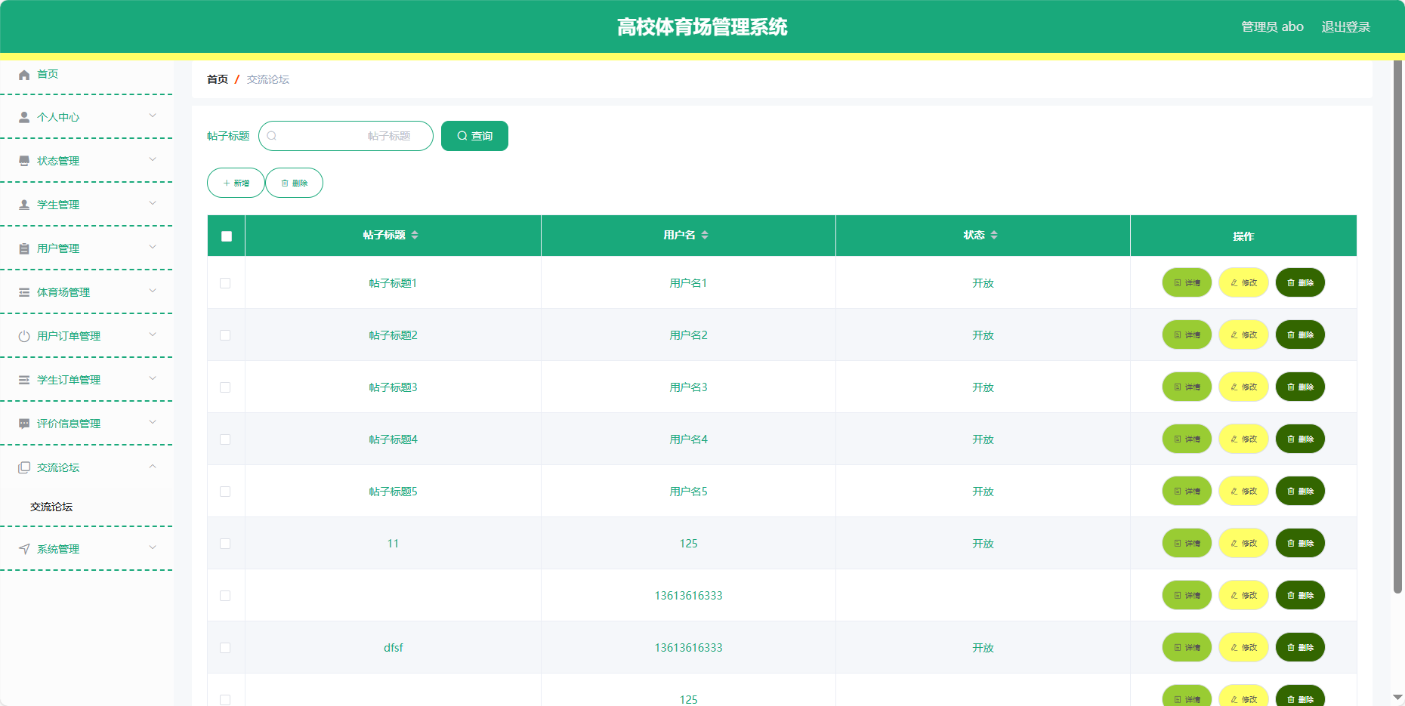
Task: Click the 查询 search button
Action: click(474, 136)
